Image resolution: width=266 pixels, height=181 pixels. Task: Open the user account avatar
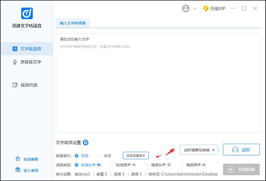(186, 8)
